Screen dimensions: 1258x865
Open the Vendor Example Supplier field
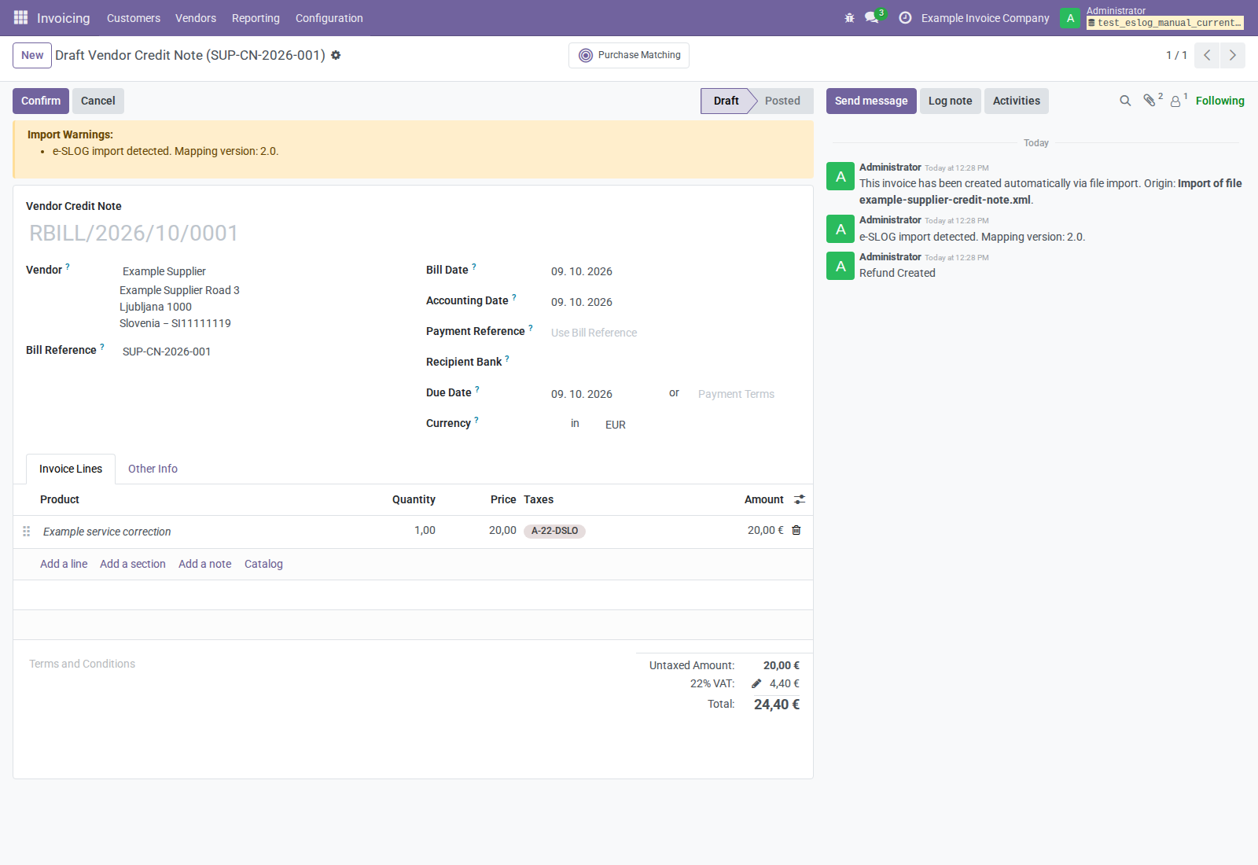(259, 271)
